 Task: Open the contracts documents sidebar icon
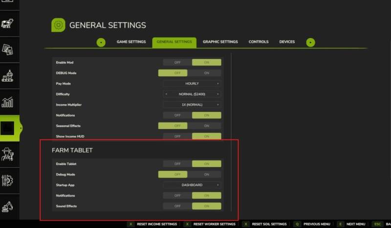point(8,50)
